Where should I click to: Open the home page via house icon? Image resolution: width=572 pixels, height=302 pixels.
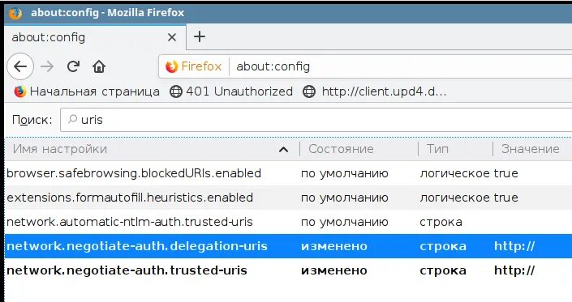[99, 66]
